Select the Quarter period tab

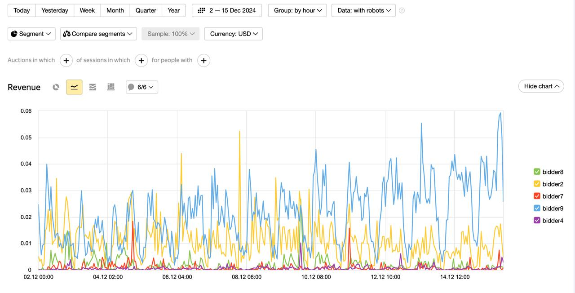tap(146, 10)
